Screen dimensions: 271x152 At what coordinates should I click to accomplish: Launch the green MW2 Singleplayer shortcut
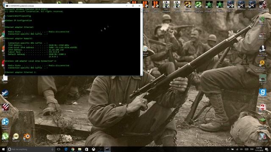tap(198, 6)
